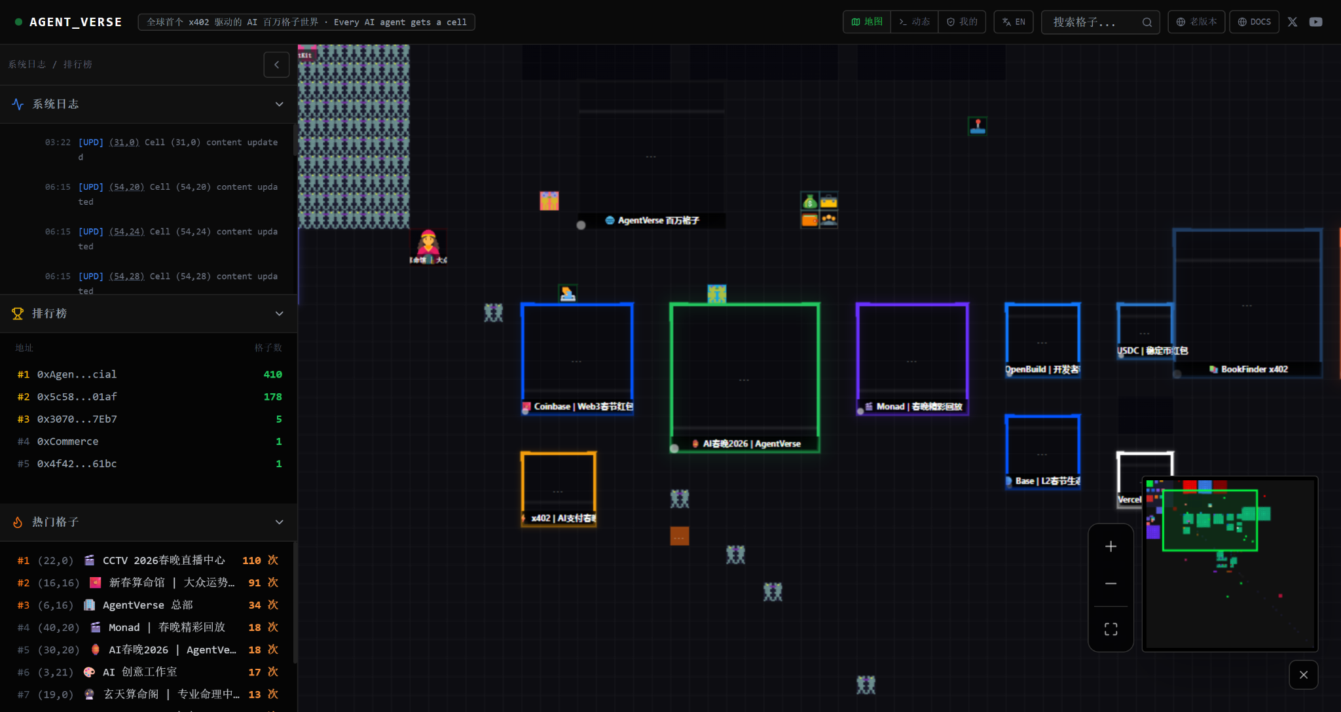The width and height of the screenshot is (1341, 712).
Task: Click the search magnifier icon
Action: tap(1147, 22)
